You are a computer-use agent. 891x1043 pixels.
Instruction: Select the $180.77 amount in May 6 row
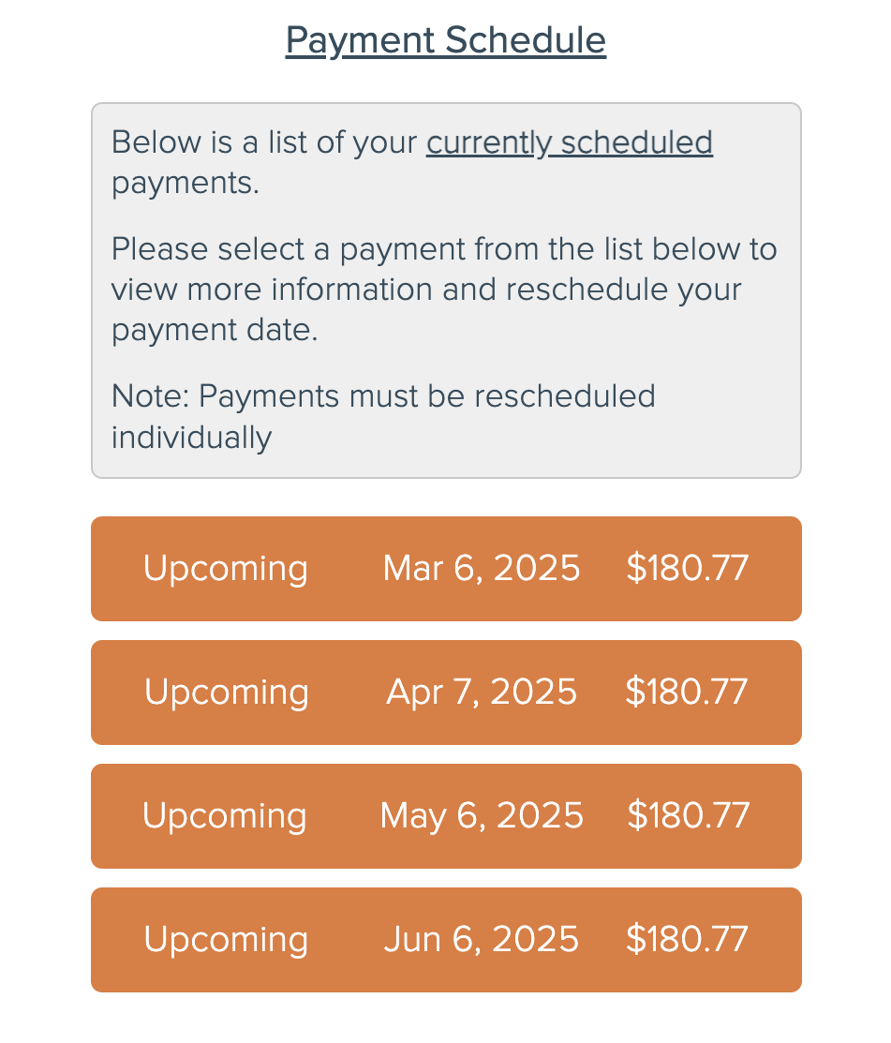coord(689,815)
